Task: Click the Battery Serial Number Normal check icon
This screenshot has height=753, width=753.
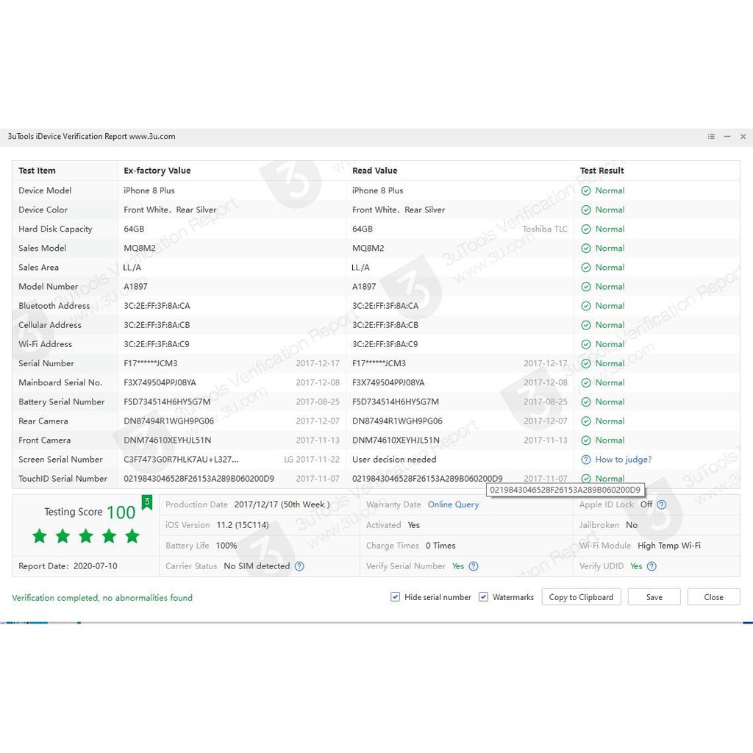Action: point(586,402)
